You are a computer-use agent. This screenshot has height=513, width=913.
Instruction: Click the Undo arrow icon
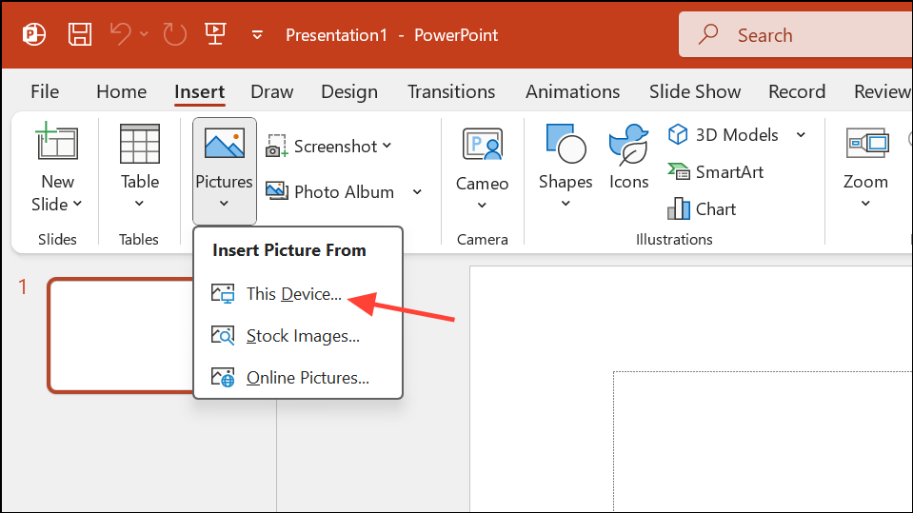click(121, 35)
